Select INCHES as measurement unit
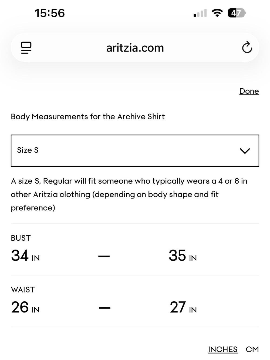Image resolution: width=270 pixels, height=360 pixels. coord(223,349)
